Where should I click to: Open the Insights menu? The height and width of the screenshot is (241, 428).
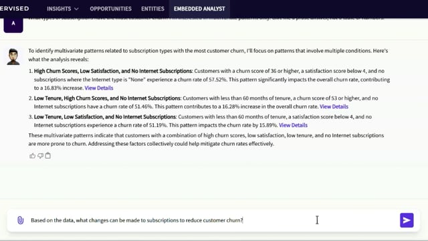pos(62,9)
